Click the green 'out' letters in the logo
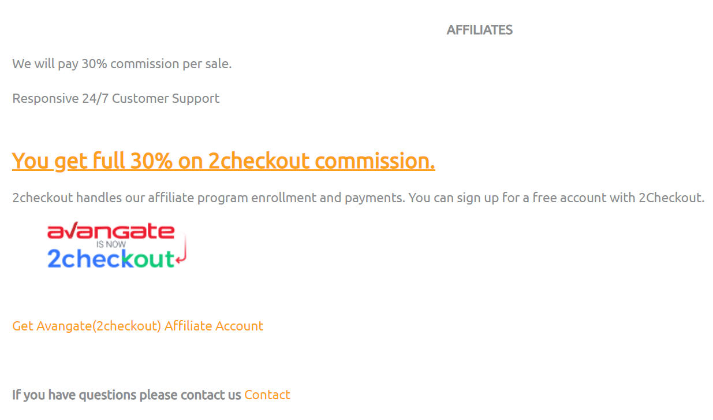 coord(154,259)
